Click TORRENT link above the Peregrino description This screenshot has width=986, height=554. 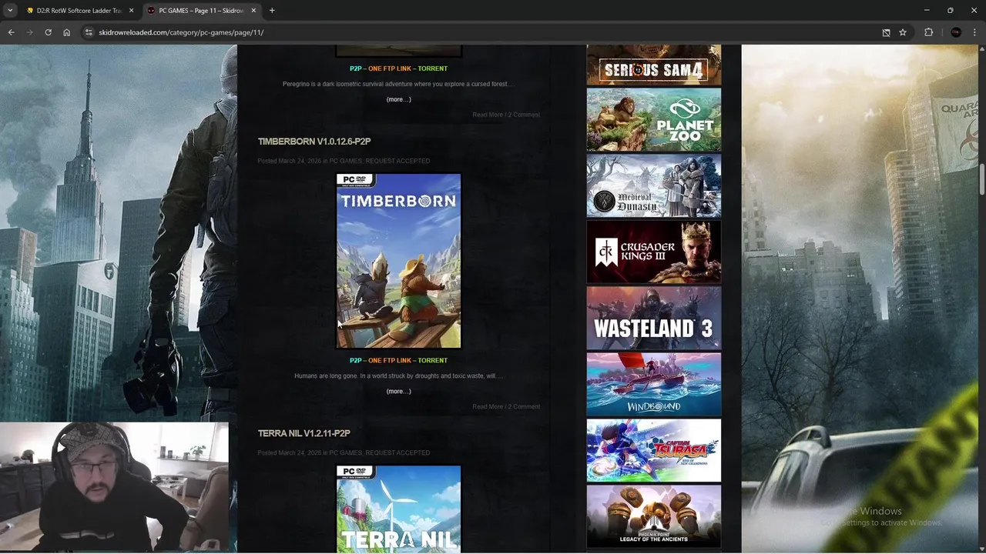pyautogui.click(x=432, y=68)
